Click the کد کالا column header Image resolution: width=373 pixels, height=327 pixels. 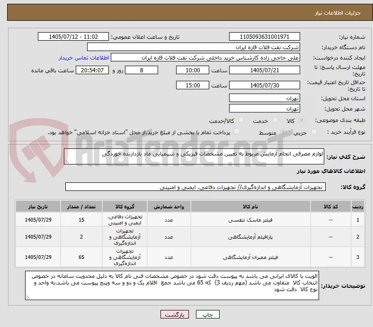331,207
